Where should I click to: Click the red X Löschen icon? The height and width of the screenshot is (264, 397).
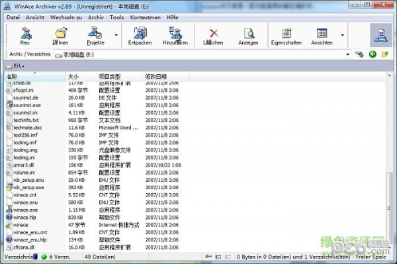click(214, 33)
